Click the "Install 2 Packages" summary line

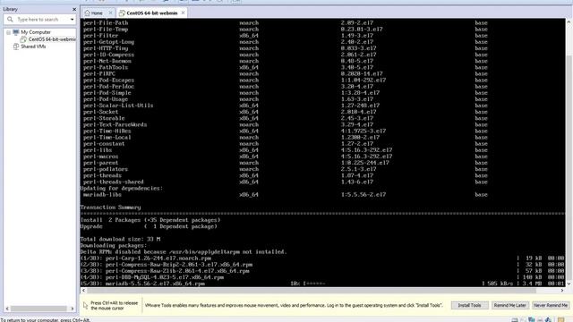click(150, 220)
